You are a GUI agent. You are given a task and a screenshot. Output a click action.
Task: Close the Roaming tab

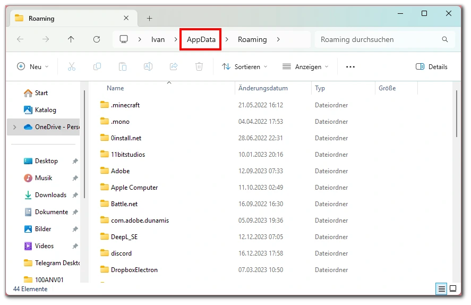(126, 18)
